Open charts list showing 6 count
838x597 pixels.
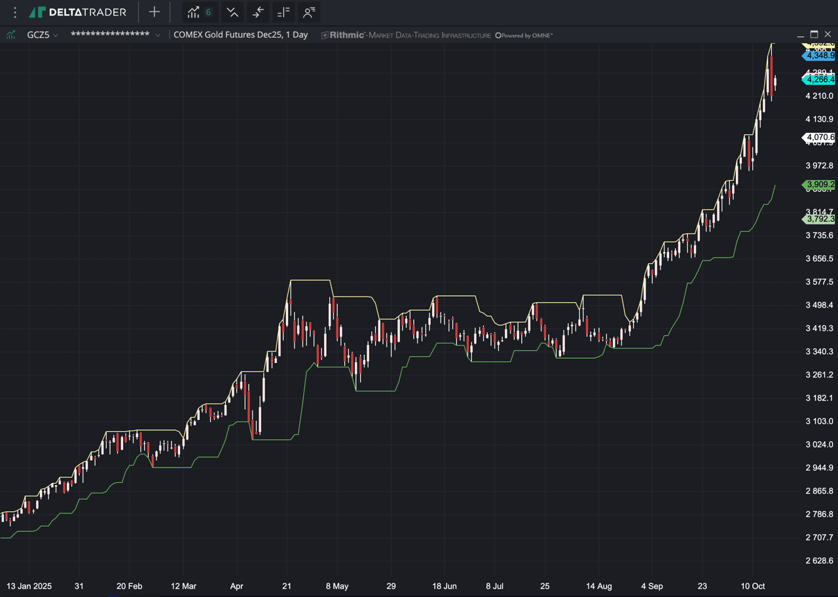click(199, 12)
